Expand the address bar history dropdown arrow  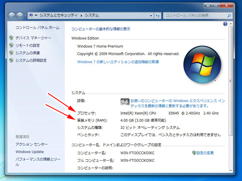click(x=151, y=15)
